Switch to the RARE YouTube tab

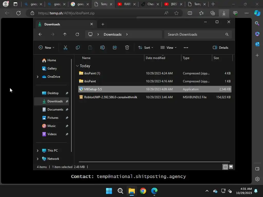127,4
